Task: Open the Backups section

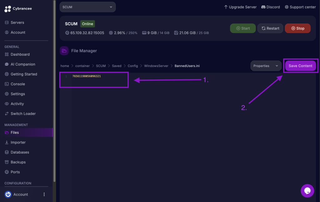Action: coord(17,162)
